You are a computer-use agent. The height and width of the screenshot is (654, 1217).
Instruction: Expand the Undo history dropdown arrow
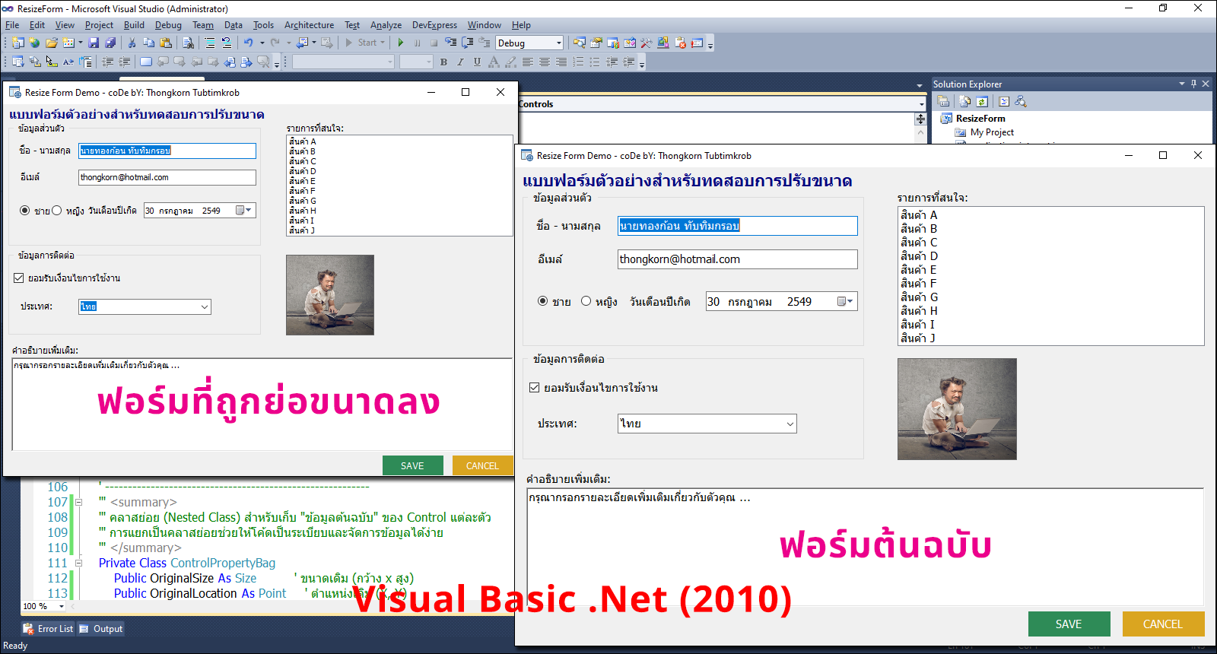(x=262, y=43)
